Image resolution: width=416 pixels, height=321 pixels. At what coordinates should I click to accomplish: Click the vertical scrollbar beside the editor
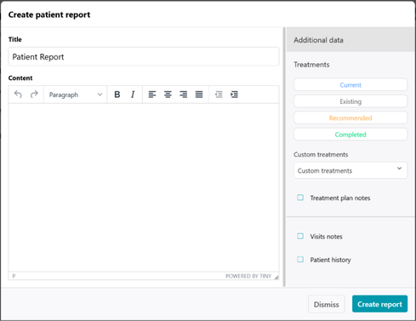pyautogui.click(x=284, y=157)
